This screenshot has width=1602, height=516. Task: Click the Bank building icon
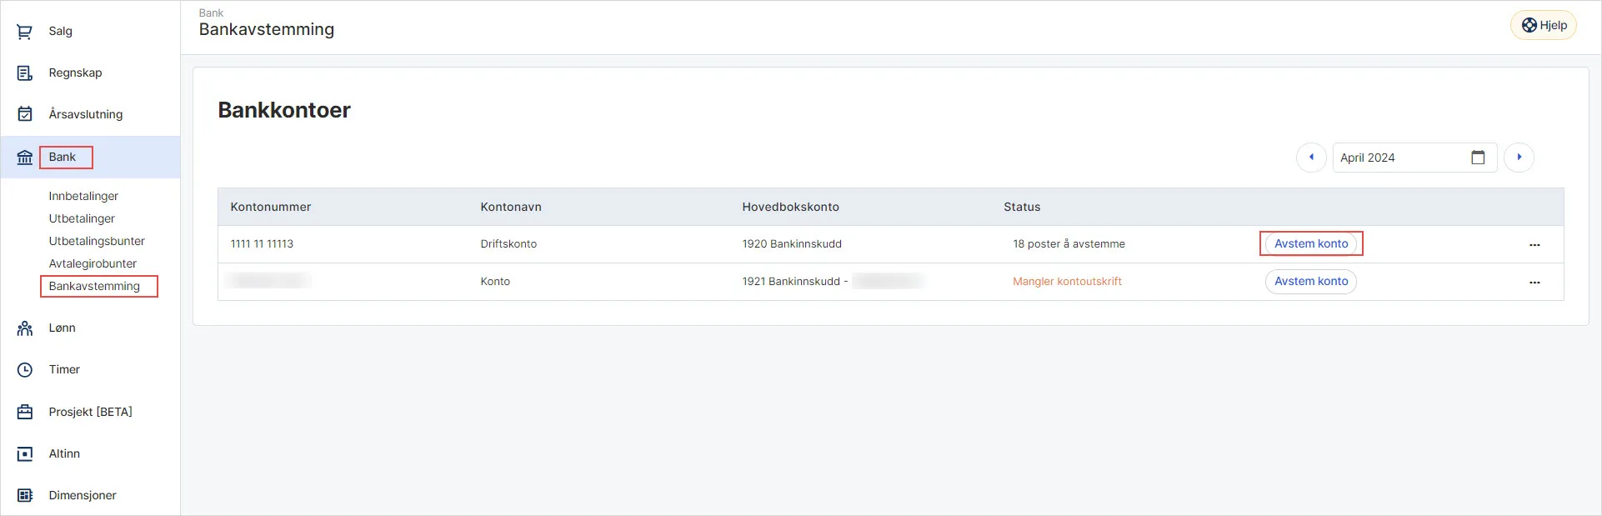(x=25, y=157)
